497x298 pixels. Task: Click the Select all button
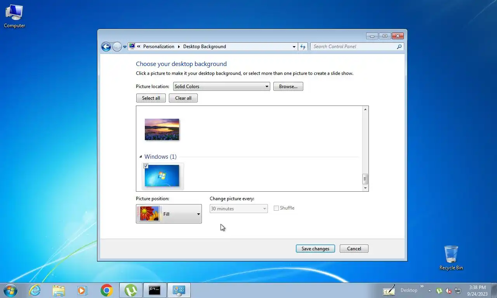pos(151,98)
